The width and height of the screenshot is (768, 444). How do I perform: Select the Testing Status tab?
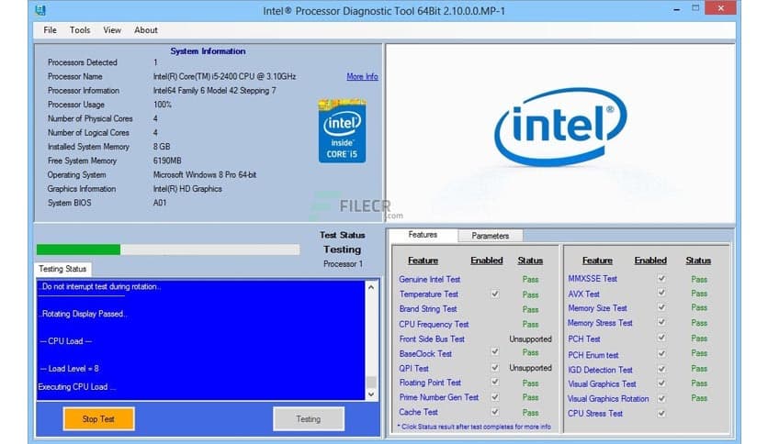click(x=62, y=269)
